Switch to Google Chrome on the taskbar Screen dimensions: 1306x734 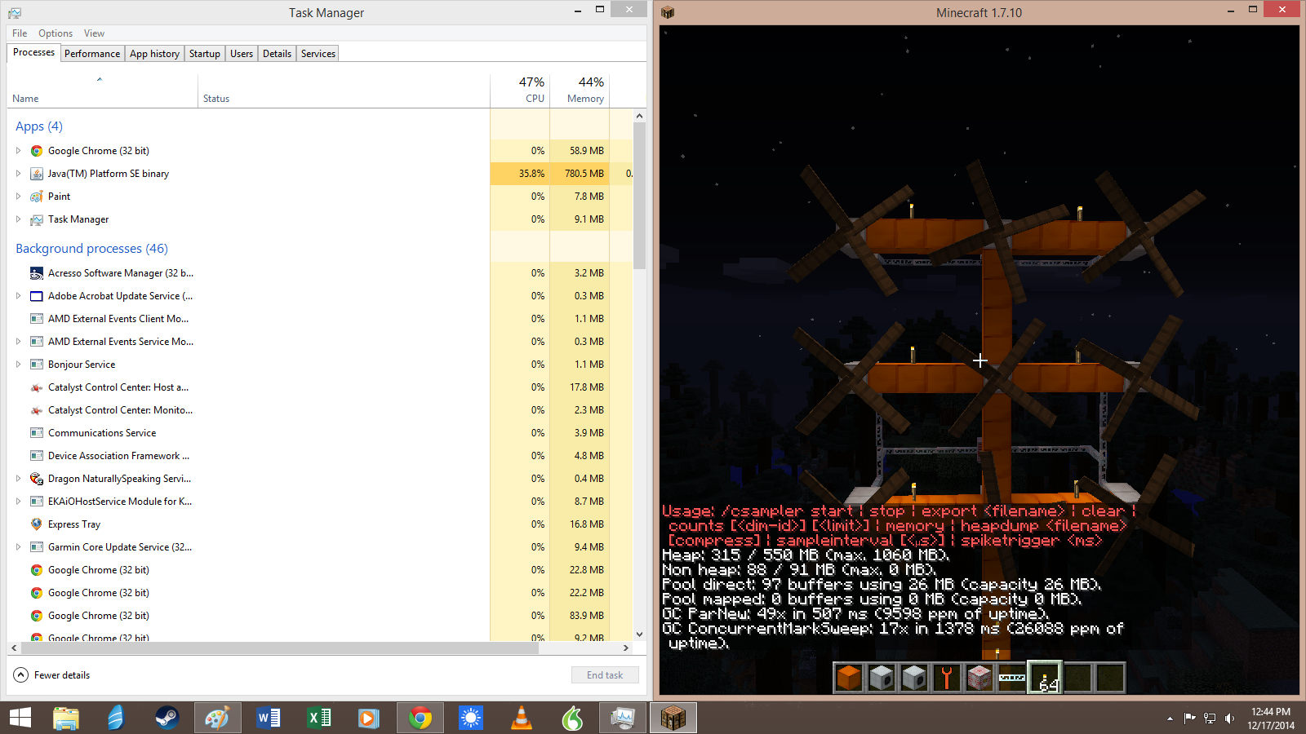(x=420, y=718)
